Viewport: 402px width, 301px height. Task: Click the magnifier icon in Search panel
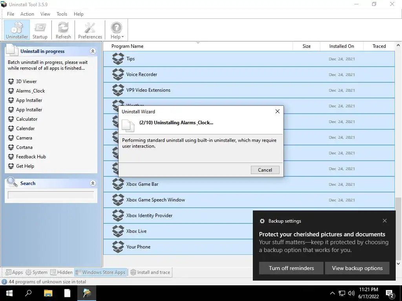click(x=12, y=182)
